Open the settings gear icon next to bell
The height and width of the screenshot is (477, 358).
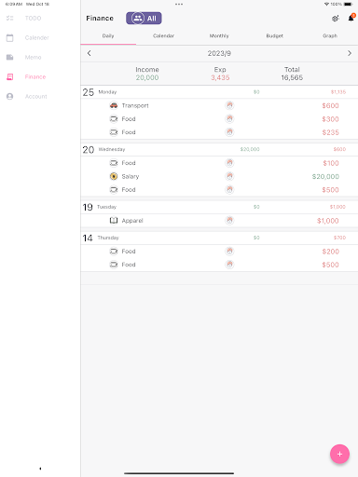[x=335, y=19]
